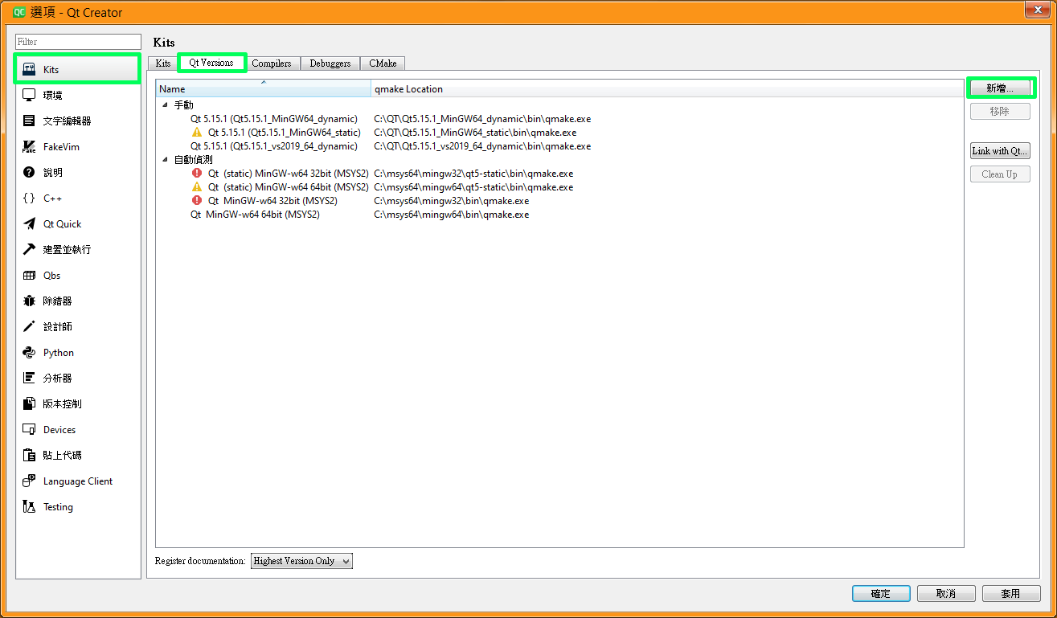Image resolution: width=1057 pixels, height=618 pixels.
Task: Open the Language Client settings icon
Action: coord(30,481)
